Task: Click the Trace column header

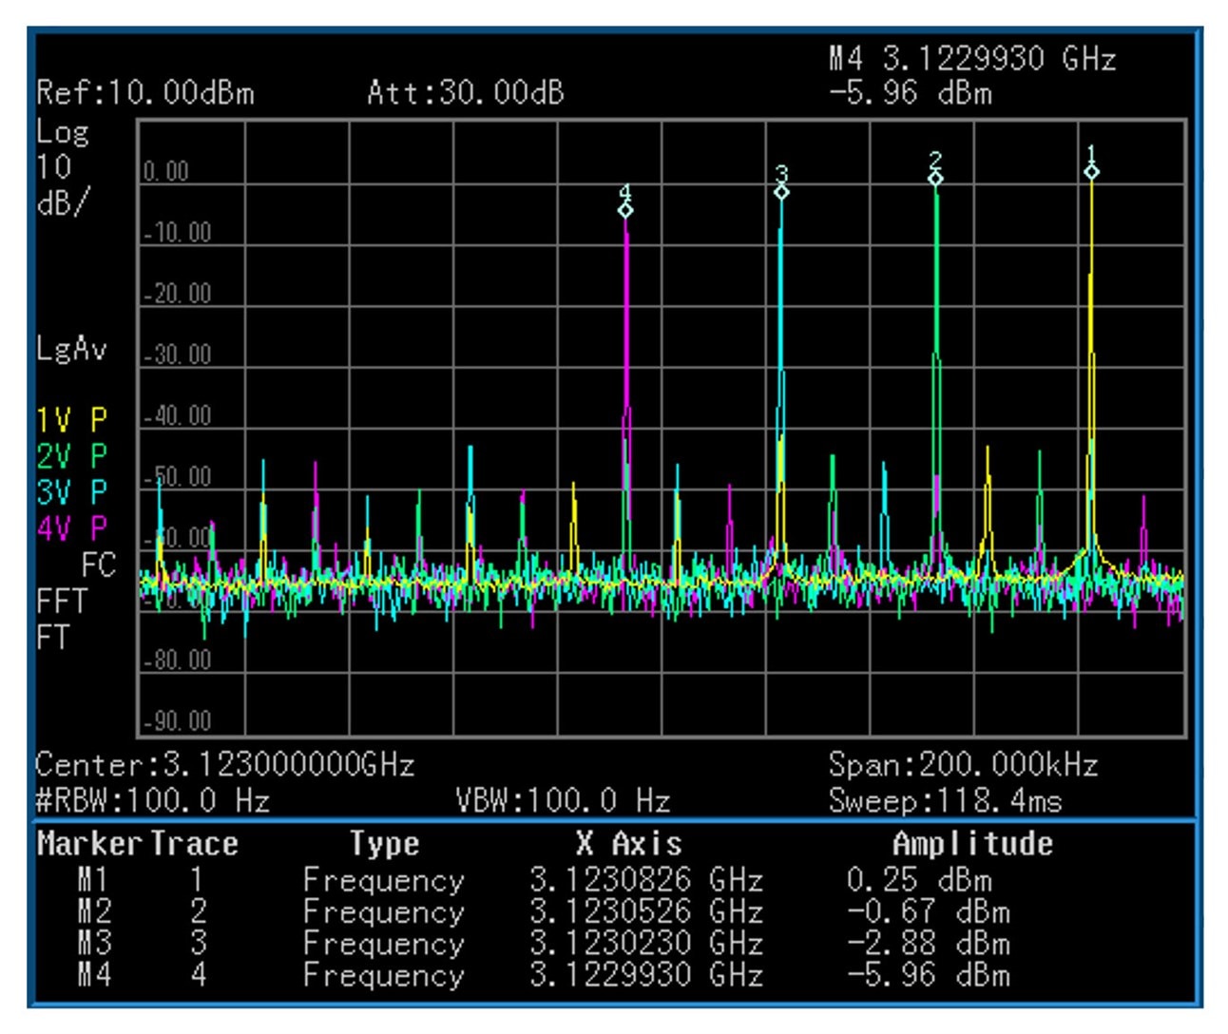Action: point(195,844)
